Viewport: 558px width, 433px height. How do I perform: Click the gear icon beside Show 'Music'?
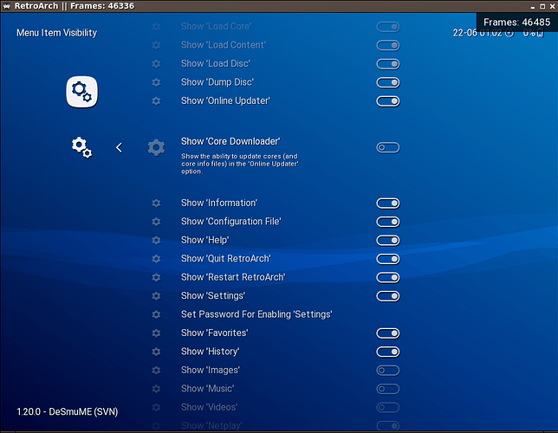[156, 389]
